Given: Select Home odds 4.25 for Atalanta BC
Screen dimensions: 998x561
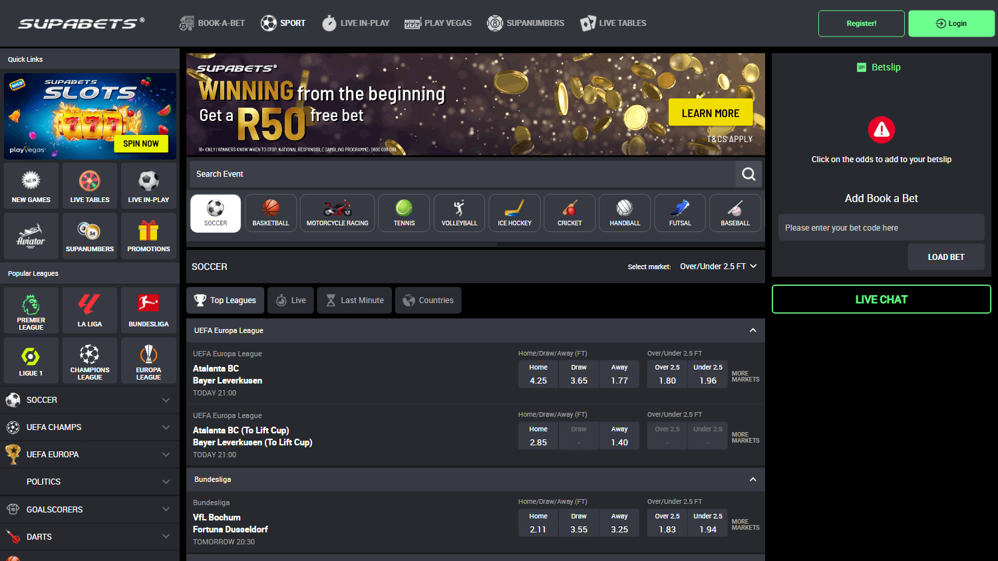Looking at the screenshot, I should (538, 374).
